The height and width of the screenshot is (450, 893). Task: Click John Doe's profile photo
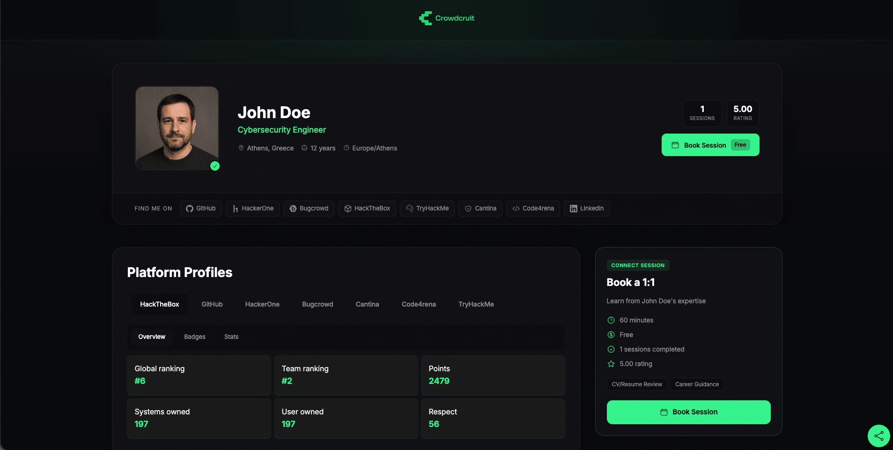pyautogui.click(x=177, y=128)
